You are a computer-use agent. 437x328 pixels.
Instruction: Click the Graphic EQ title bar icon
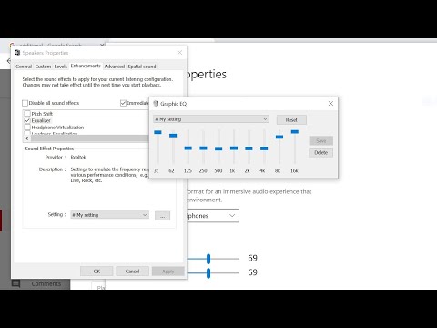pos(156,104)
